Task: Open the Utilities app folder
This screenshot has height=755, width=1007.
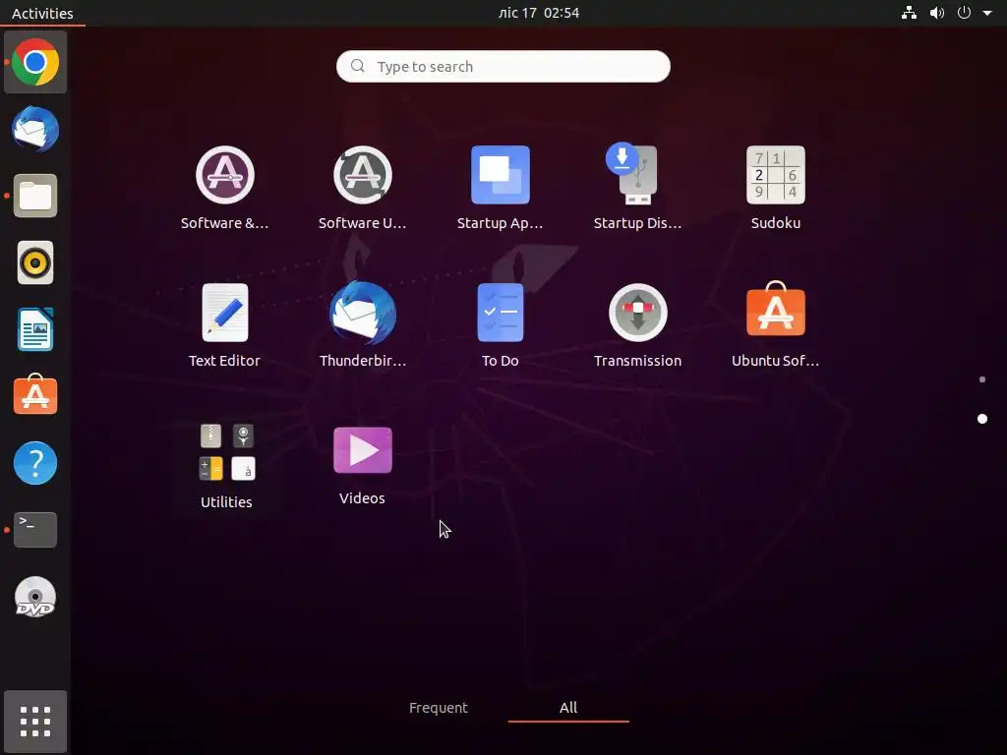Action: [226, 465]
